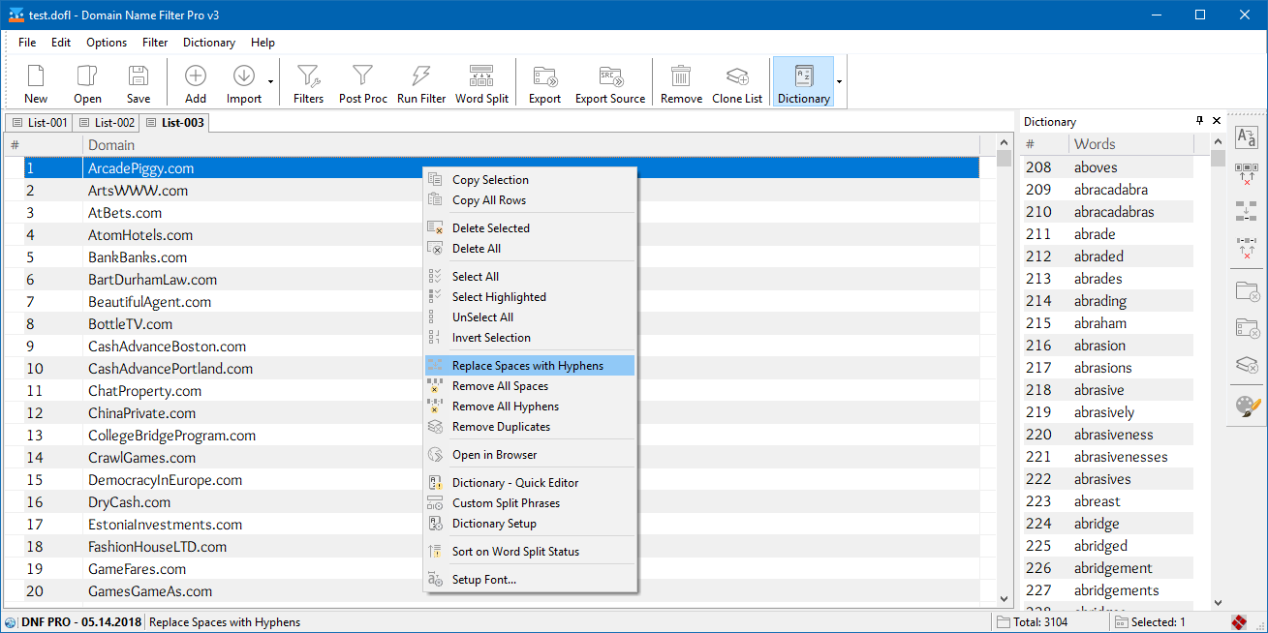Select the dictionary word abracadabra
Image resolution: width=1268 pixels, height=633 pixels.
point(1108,190)
